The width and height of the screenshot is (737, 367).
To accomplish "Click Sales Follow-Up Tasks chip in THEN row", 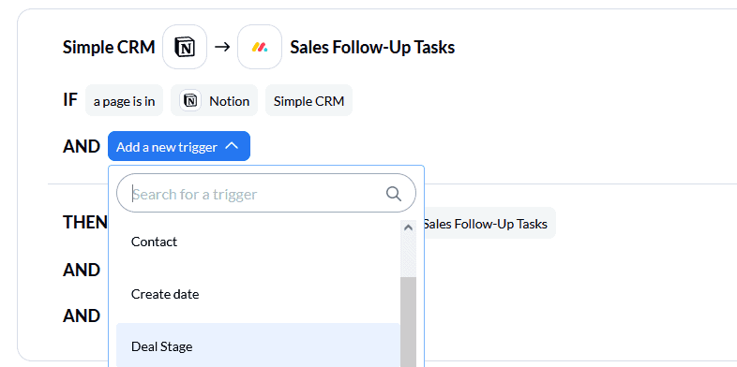I will coord(489,224).
